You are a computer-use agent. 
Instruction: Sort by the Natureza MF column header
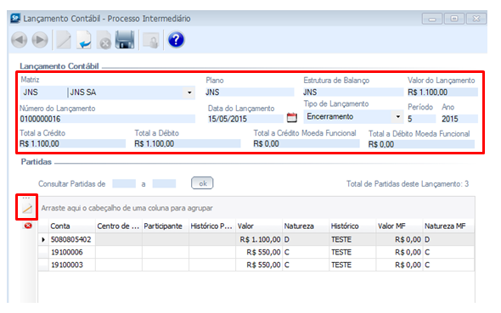click(x=448, y=226)
